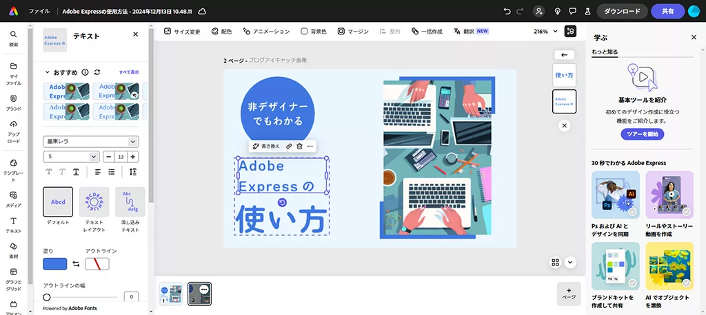This screenshot has width=706, height=315.
Task: Open the Upload sidebar panel
Action: 14,131
